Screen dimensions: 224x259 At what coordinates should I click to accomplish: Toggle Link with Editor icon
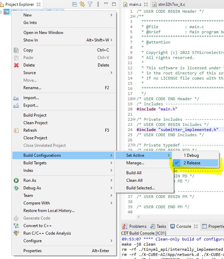[82, 4]
